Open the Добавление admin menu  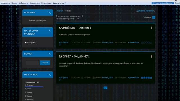tap(23, 3)
